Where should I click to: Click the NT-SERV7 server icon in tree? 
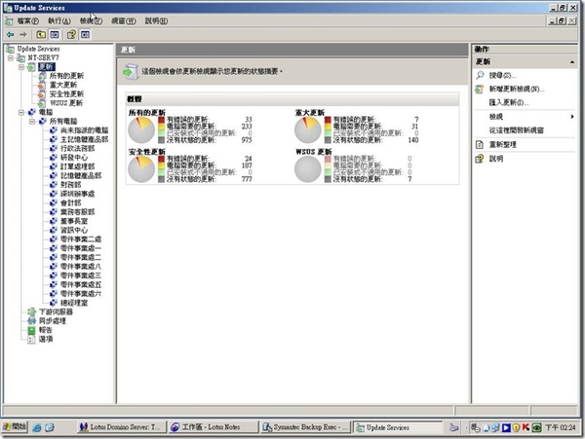(x=20, y=57)
